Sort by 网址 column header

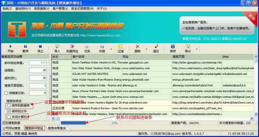pos(147,57)
